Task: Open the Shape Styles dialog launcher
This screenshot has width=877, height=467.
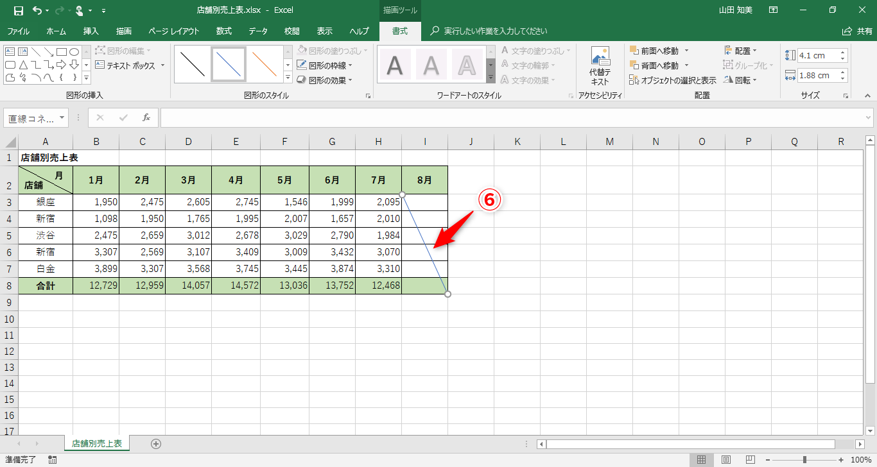Action: click(x=369, y=96)
